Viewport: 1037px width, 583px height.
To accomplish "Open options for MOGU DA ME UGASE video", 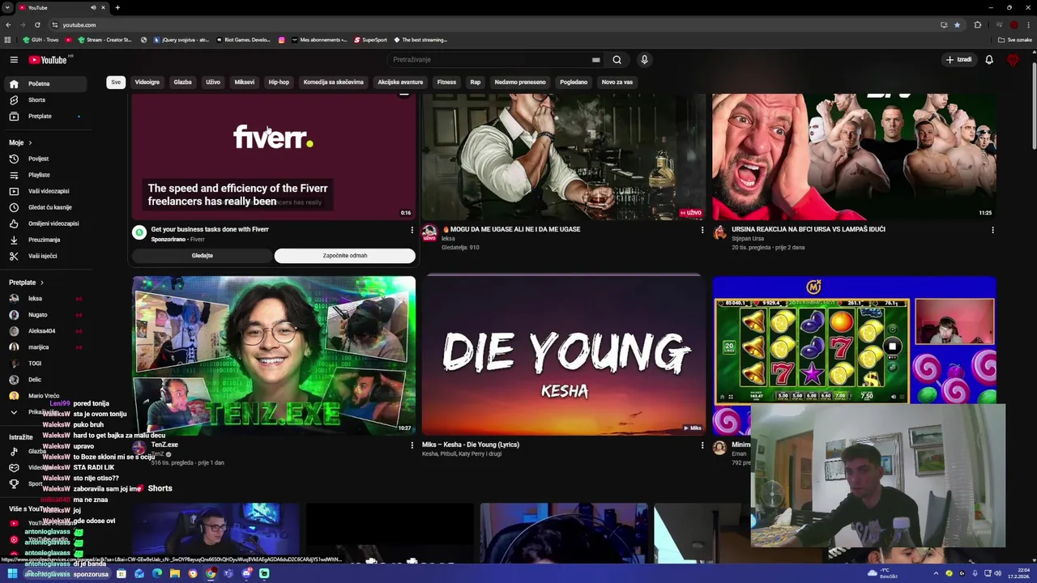I will [702, 230].
